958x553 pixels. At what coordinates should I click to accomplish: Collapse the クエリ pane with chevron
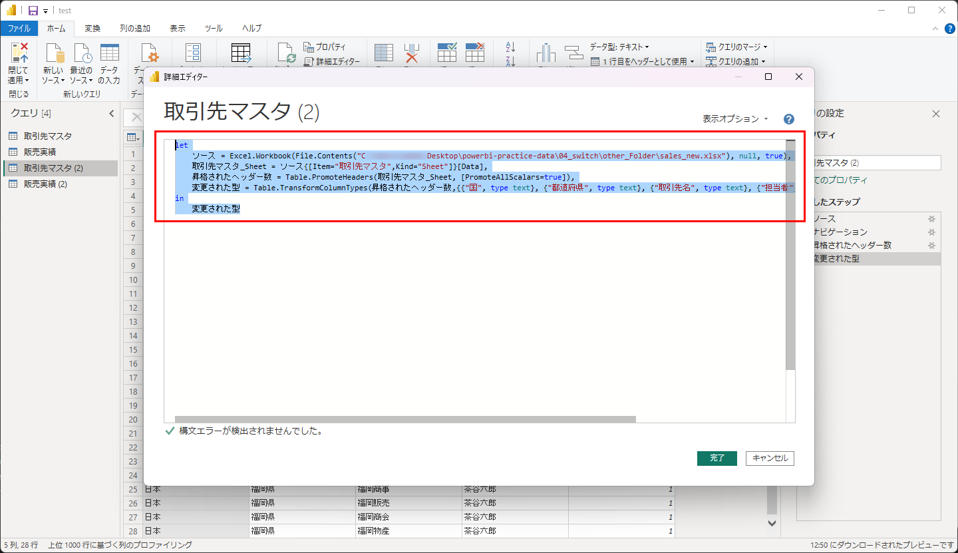(x=111, y=114)
